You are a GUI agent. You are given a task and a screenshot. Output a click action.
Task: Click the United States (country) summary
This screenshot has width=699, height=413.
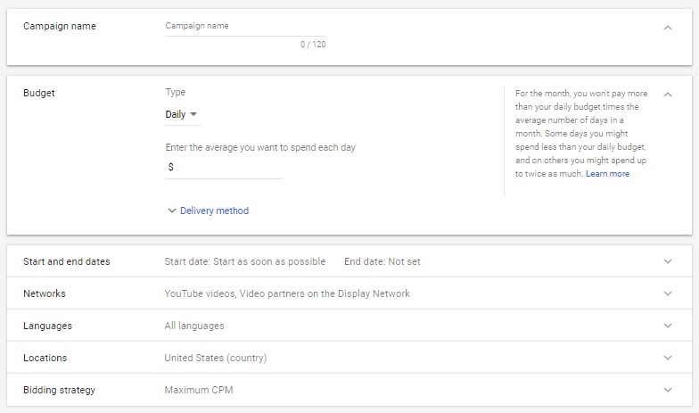[x=215, y=358]
